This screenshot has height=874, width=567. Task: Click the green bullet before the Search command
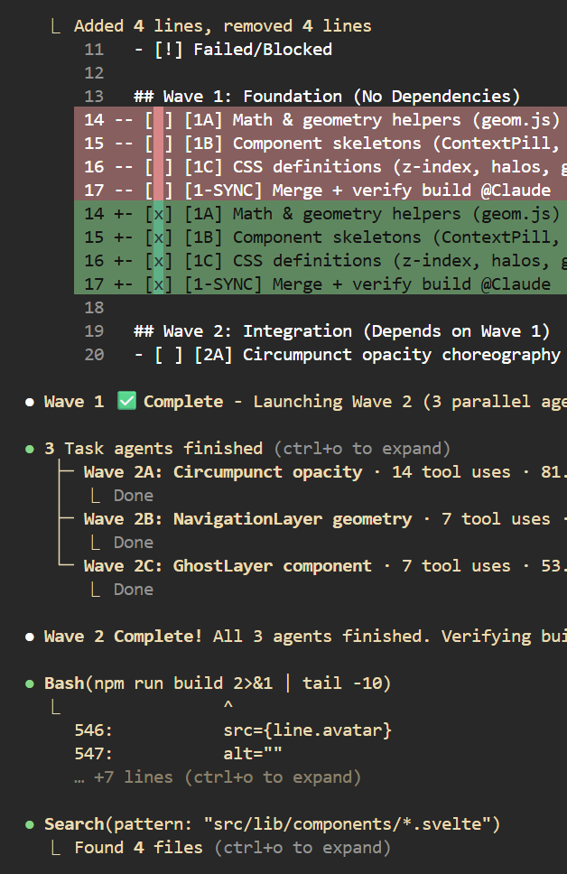(30, 825)
